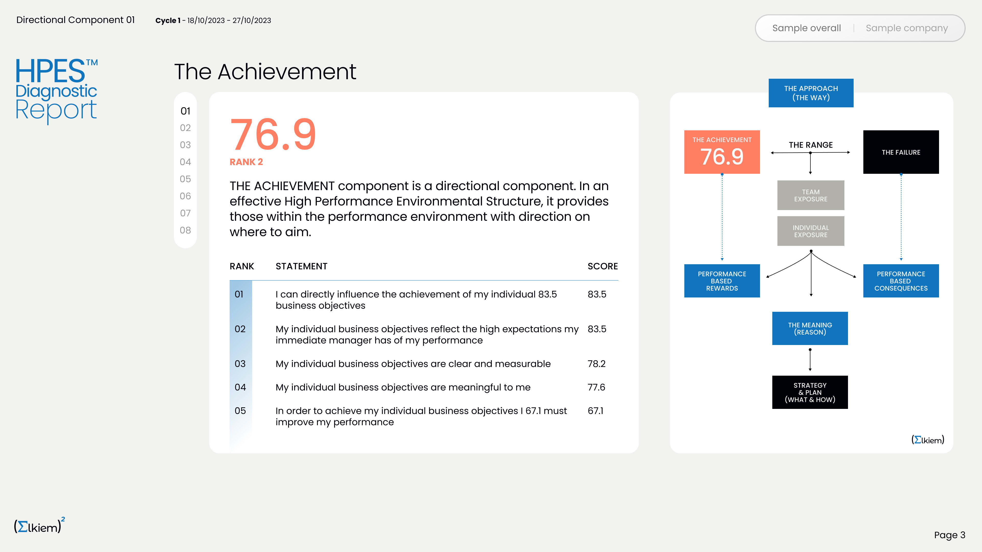Click rank 03 cell in the table

coord(240,363)
